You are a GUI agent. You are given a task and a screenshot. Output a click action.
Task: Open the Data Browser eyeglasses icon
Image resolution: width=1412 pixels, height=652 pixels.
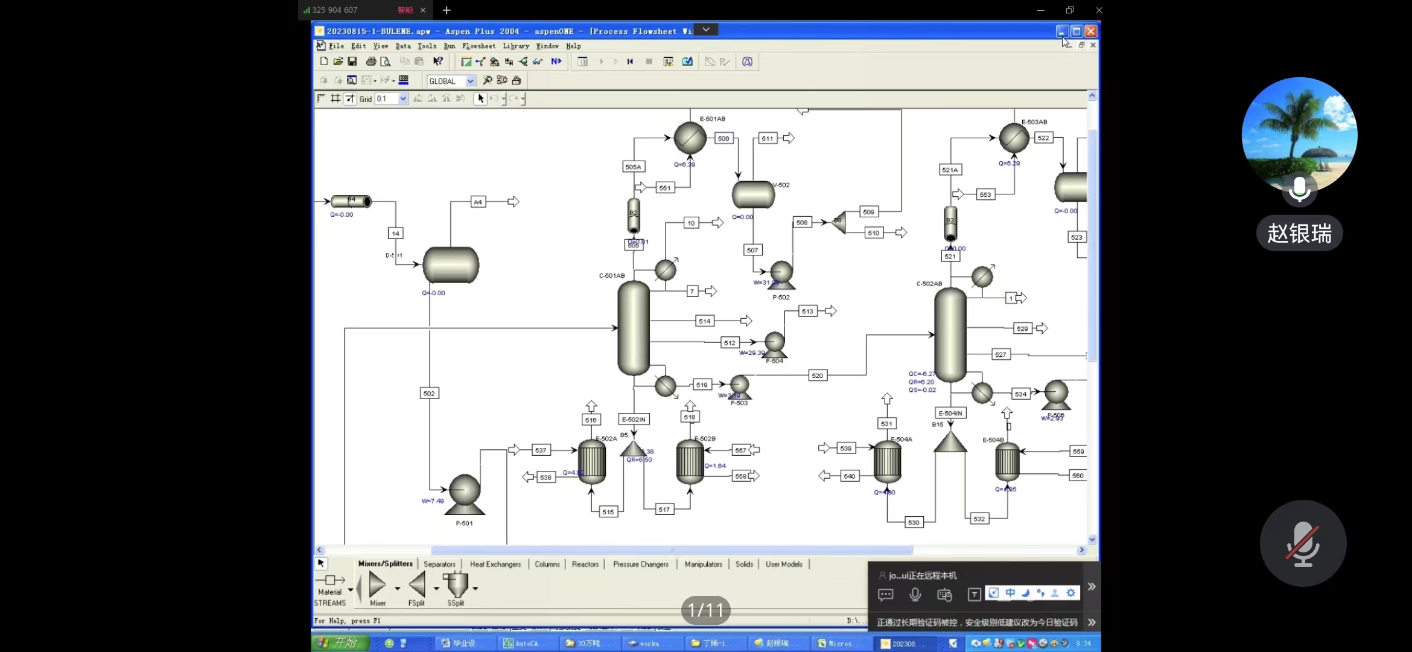[538, 62]
